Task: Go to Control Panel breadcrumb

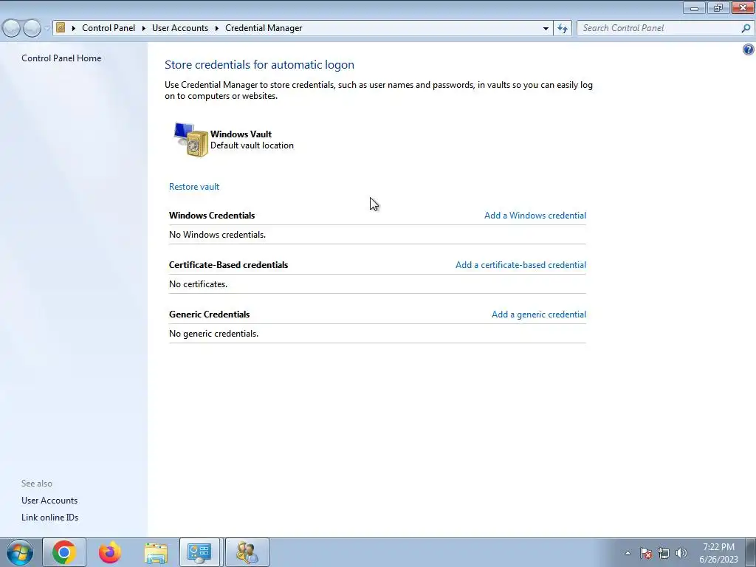Action: coord(109,28)
